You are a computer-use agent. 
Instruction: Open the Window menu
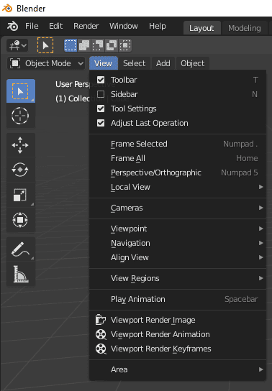click(x=124, y=26)
